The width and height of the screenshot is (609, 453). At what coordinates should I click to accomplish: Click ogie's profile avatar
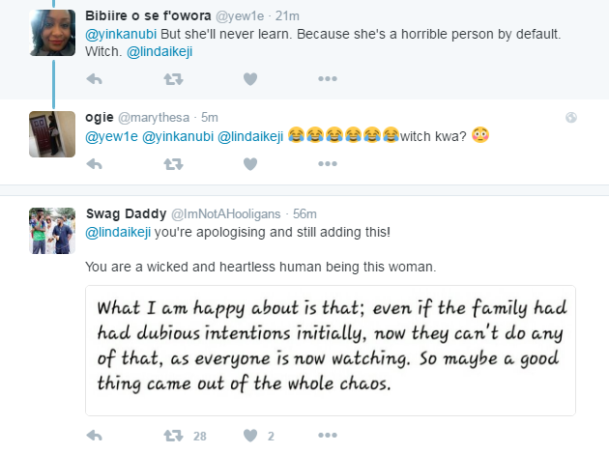point(52,134)
